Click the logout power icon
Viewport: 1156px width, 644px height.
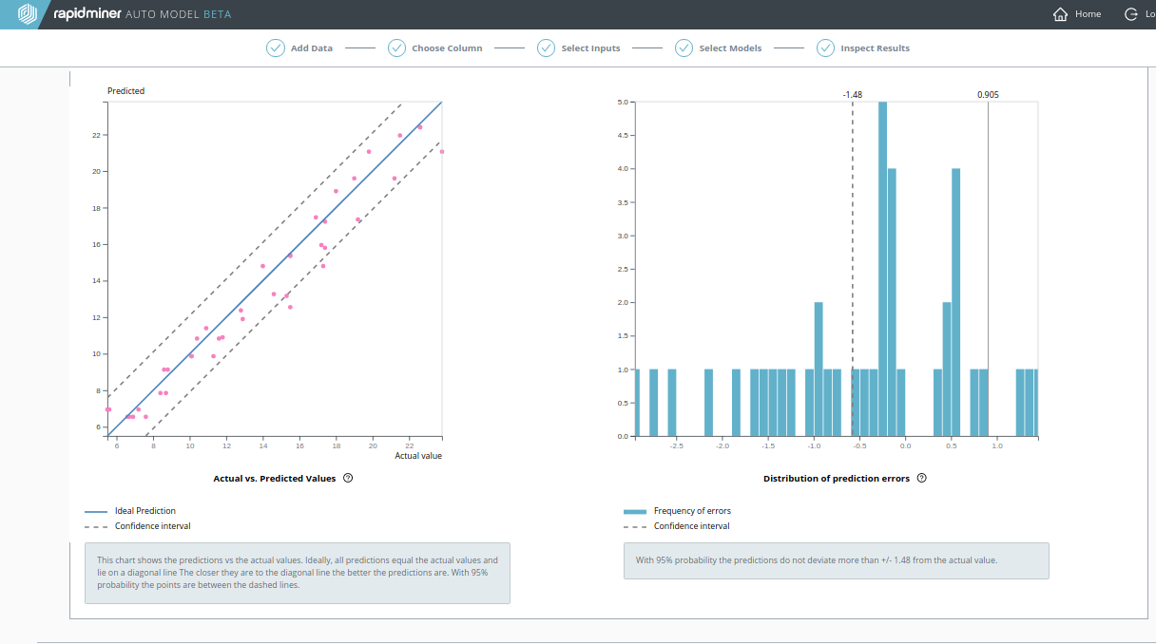[x=1131, y=14]
